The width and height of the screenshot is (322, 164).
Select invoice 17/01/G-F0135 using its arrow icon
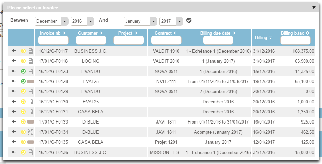pos(14,142)
